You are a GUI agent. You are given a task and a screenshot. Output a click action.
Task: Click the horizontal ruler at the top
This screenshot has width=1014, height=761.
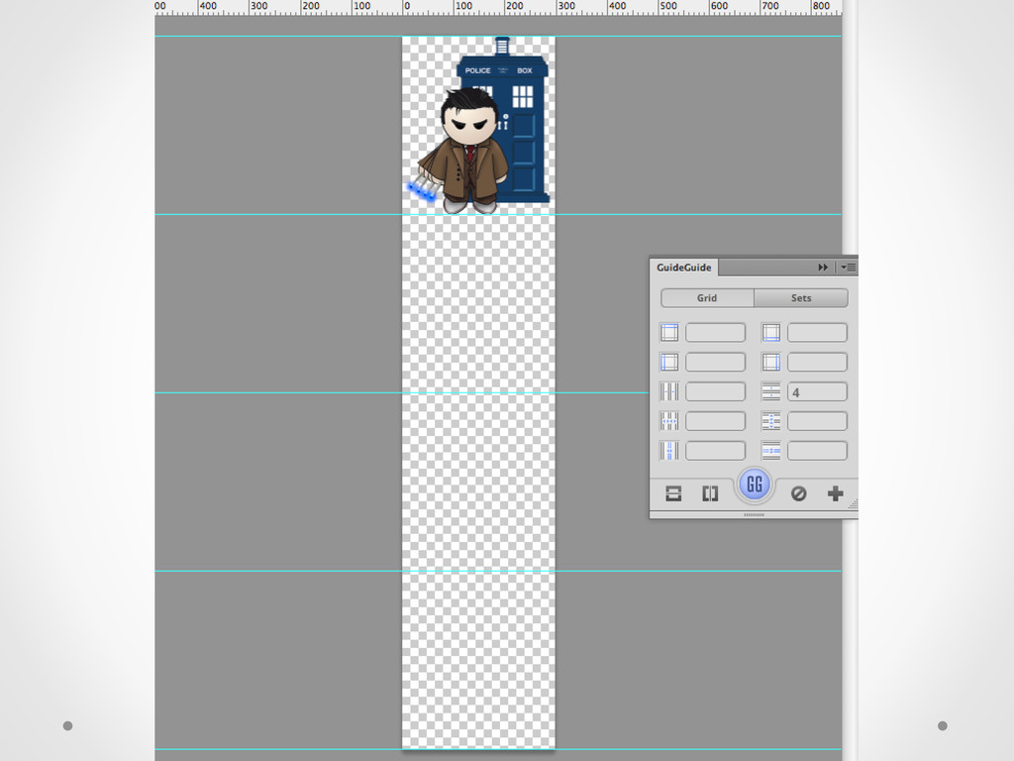(x=498, y=7)
